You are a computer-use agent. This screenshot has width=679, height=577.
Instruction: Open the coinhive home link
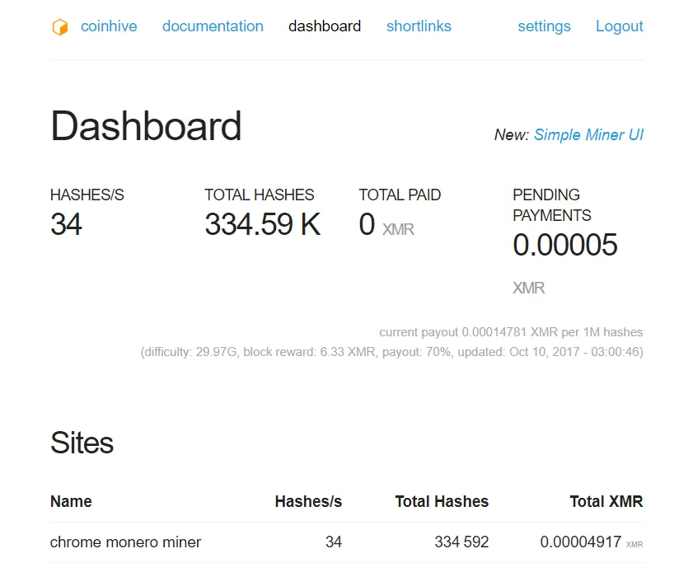[x=109, y=26]
